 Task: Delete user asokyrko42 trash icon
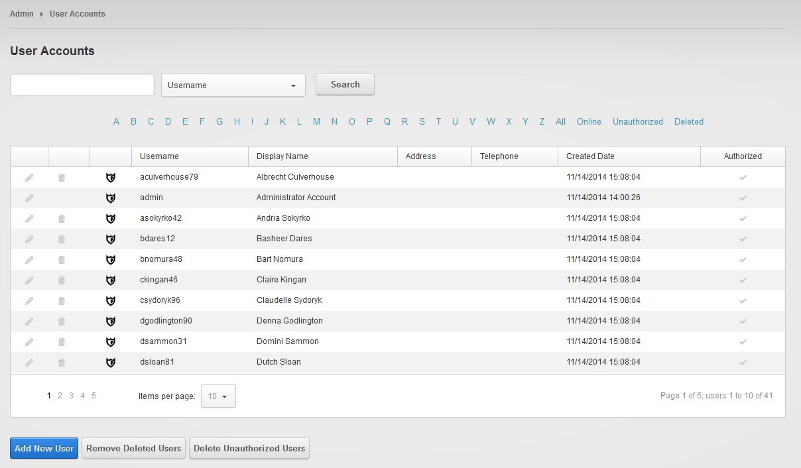click(62, 219)
